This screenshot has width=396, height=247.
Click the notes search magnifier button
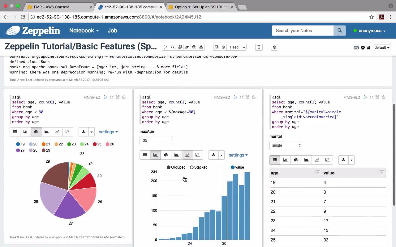(x=340, y=31)
